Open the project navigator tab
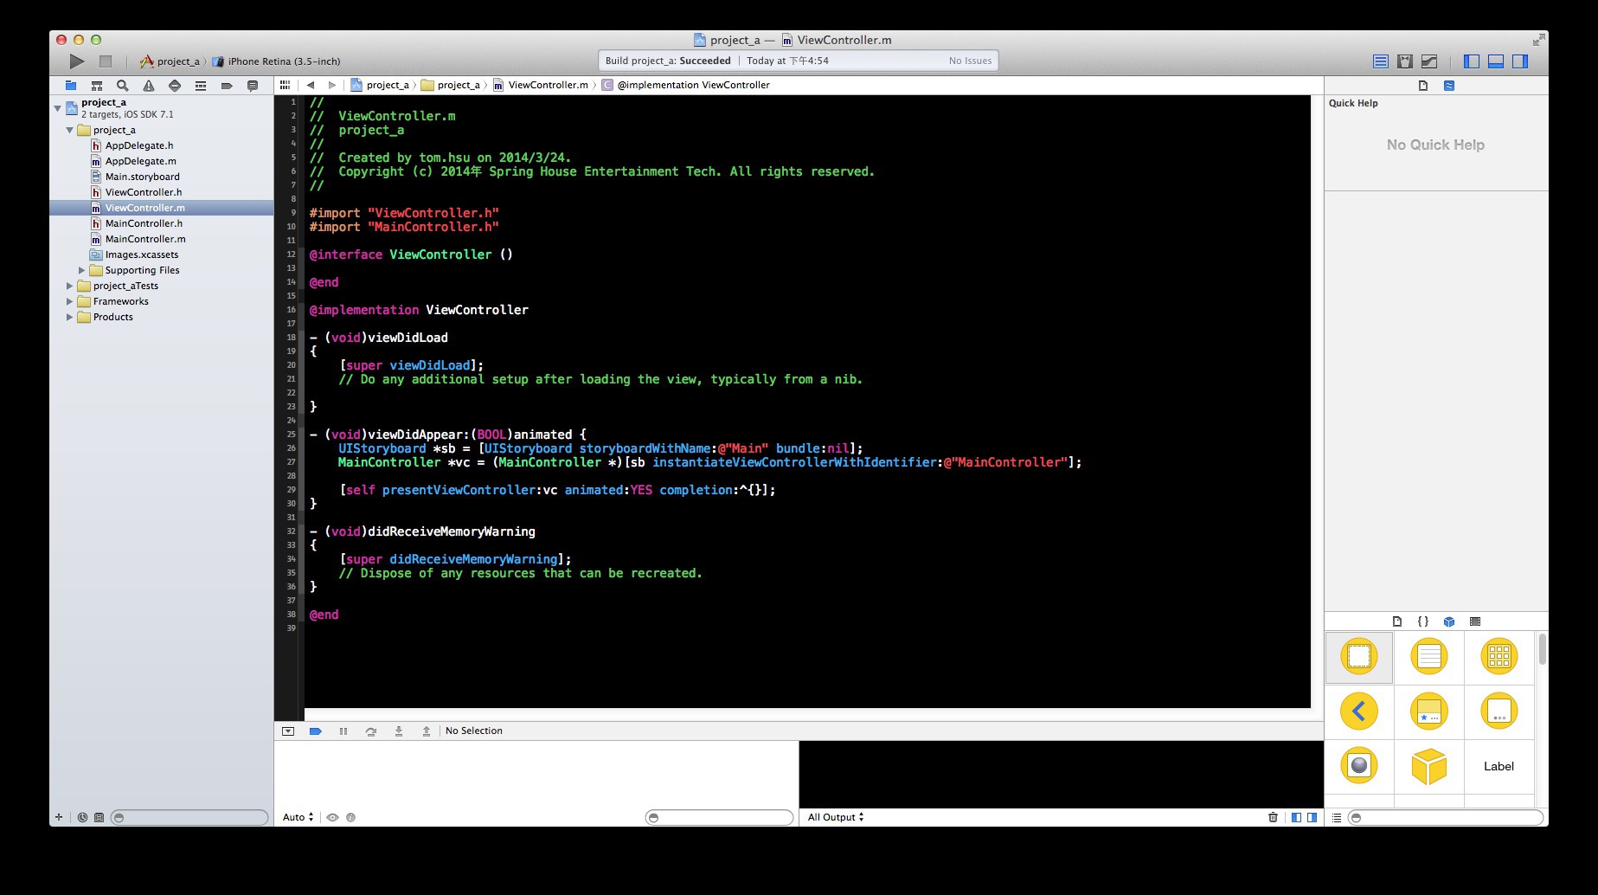 (x=71, y=86)
